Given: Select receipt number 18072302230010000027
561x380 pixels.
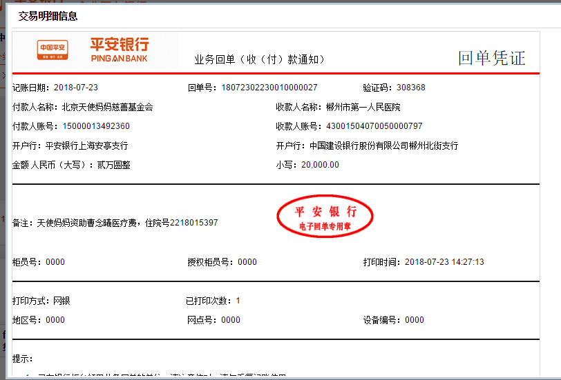Looking at the screenshot, I should [269, 88].
